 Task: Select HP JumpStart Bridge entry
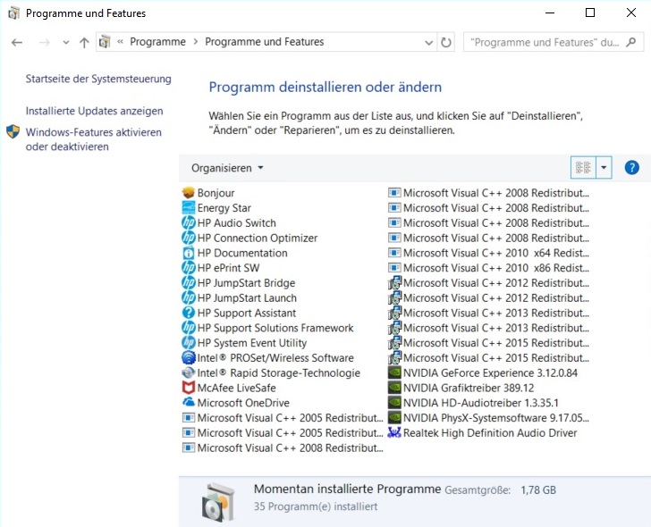[x=239, y=283]
